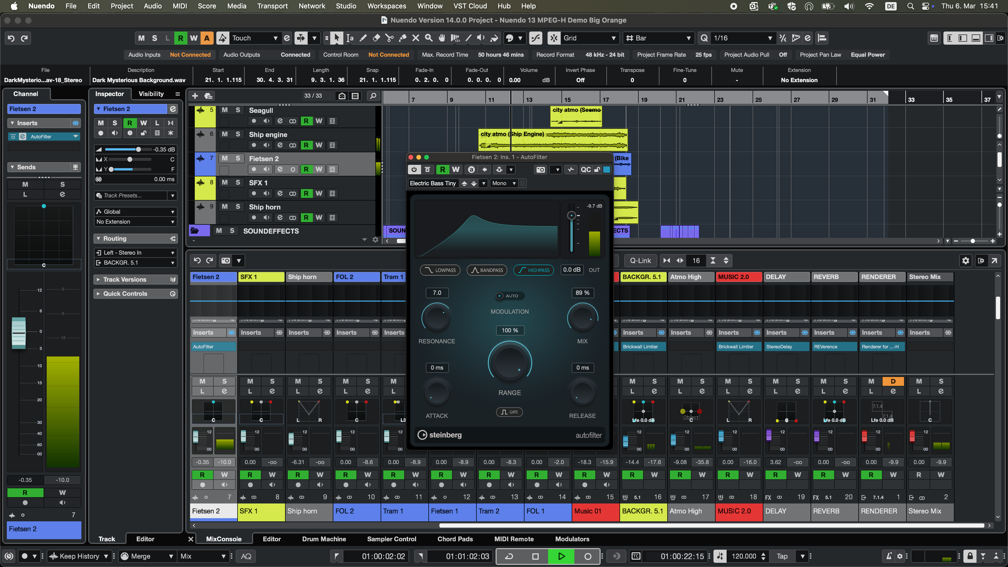Select the Scissors split tool
Screen dimensions: 1008x567
(389, 38)
